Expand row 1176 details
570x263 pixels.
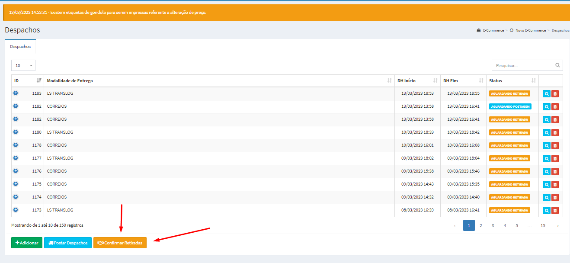click(16, 171)
